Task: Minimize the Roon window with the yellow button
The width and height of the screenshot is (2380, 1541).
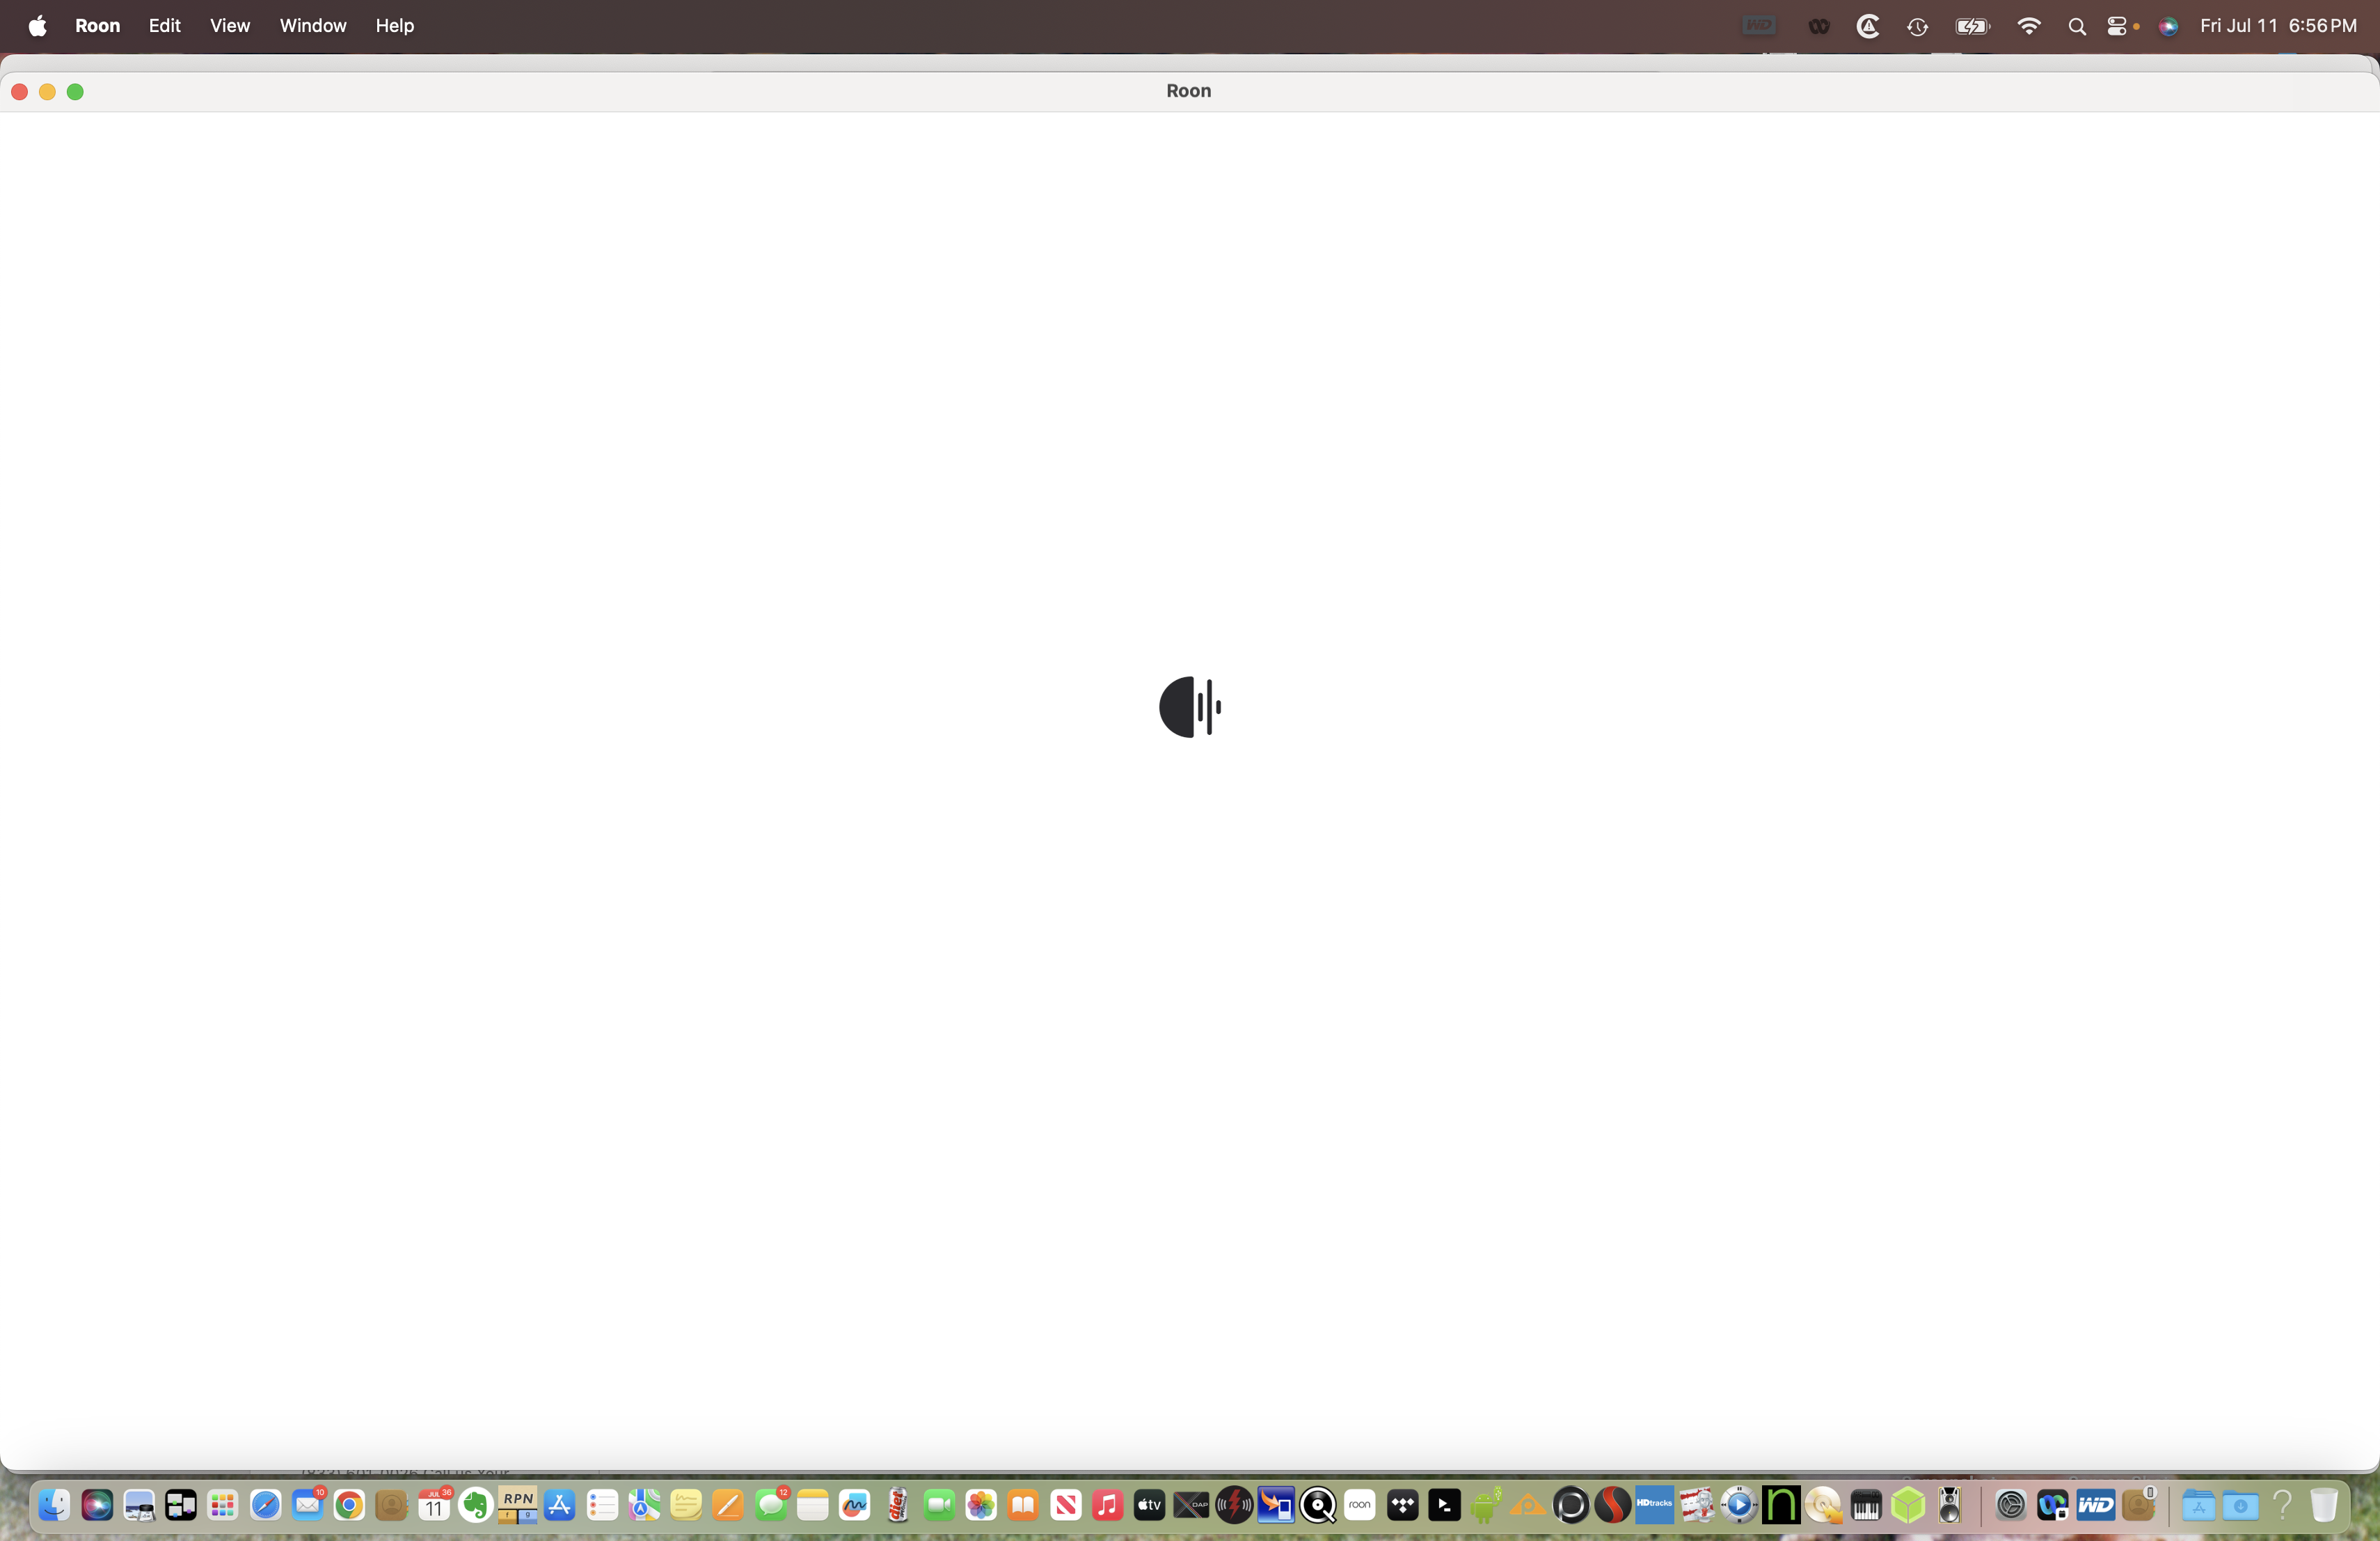Action: pos(47,92)
